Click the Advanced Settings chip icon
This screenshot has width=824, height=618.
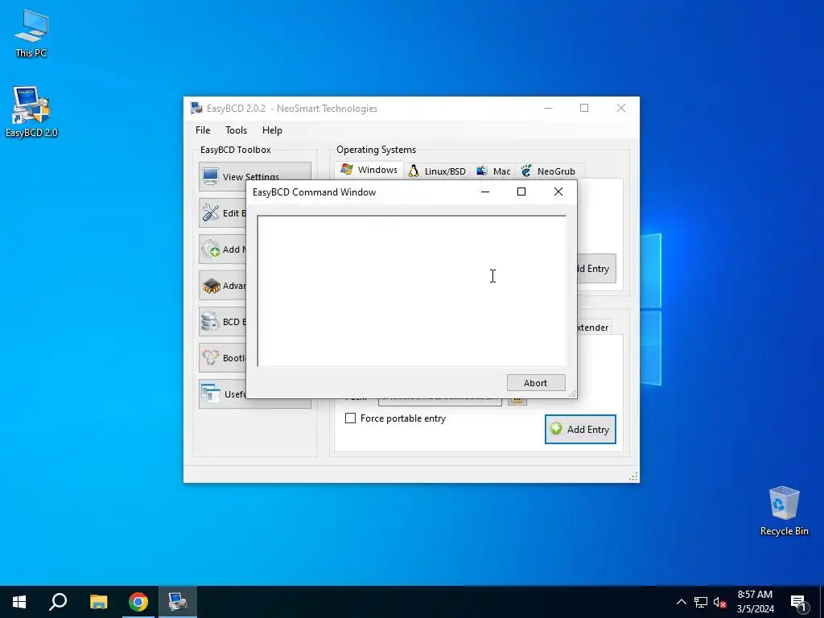tap(212, 286)
